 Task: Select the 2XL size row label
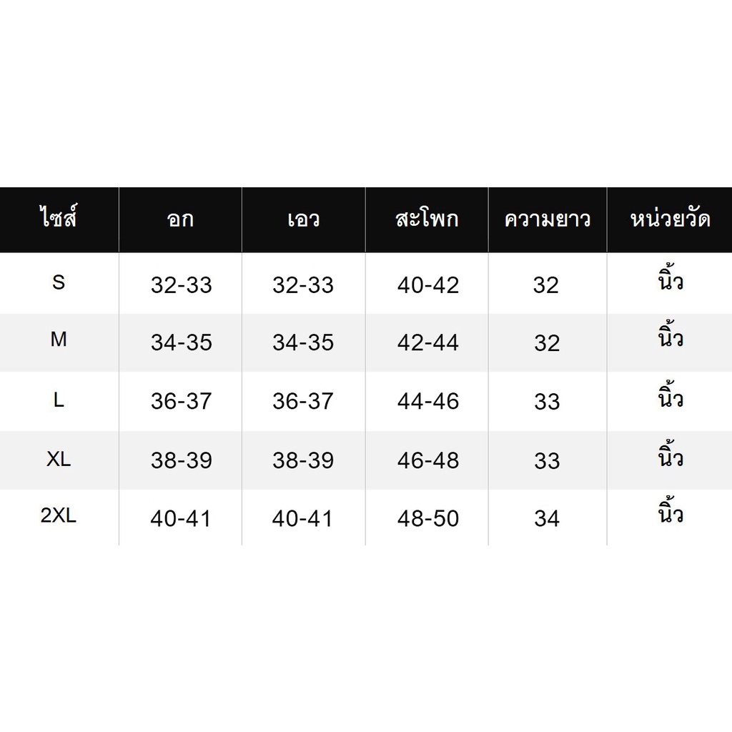tap(59, 515)
